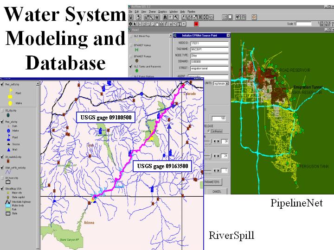The height and width of the screenshot is (250, 334).
Task: Uncheck SLC Tanks and Reservoirs theme
Action: pyautogui.click(x=131, y=67)
